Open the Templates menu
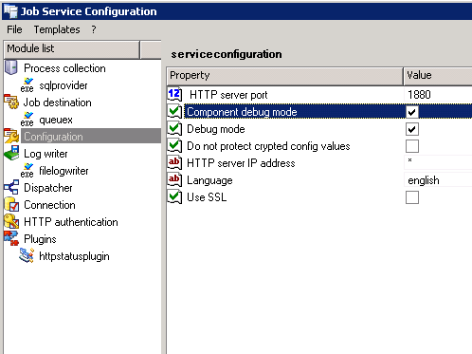Image resolution: width=472 pixels, height=354 pixels. (x=57, y=29)
